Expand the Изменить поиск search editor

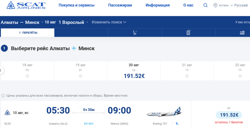tap(109, 22)
